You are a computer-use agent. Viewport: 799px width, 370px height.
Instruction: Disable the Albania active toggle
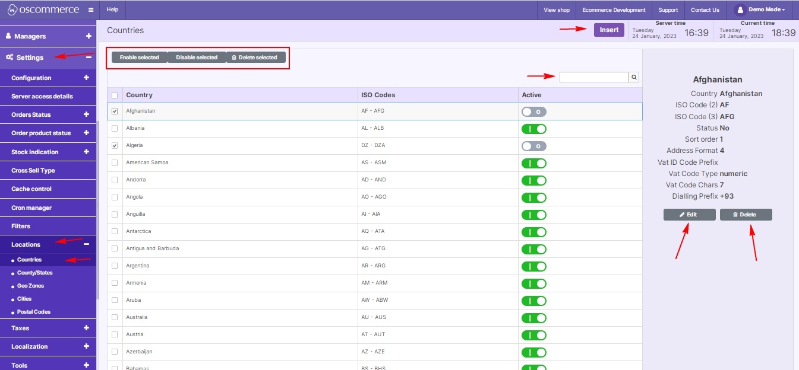click(x=533, y=129)
